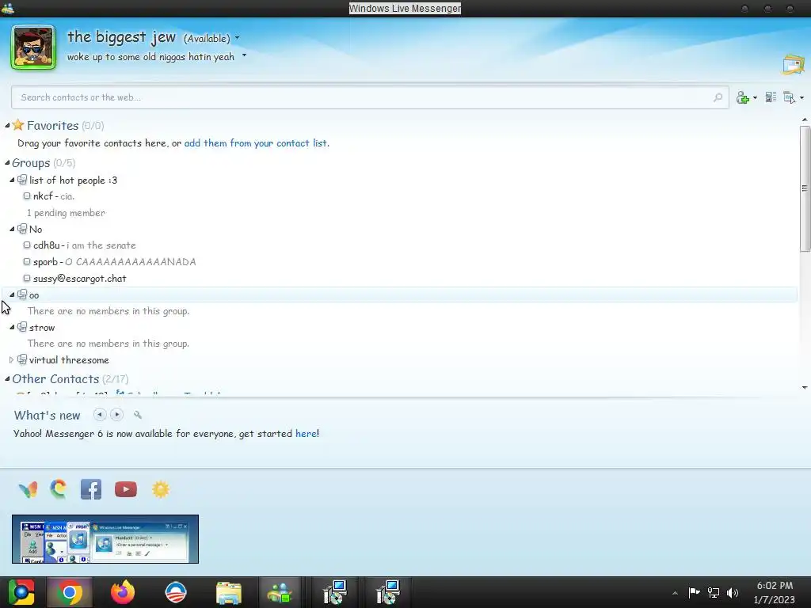The image size is (811, 608).
Task: Open the file explorer taskbar icon
Action: pyautogui.click(x=229, y=593)
